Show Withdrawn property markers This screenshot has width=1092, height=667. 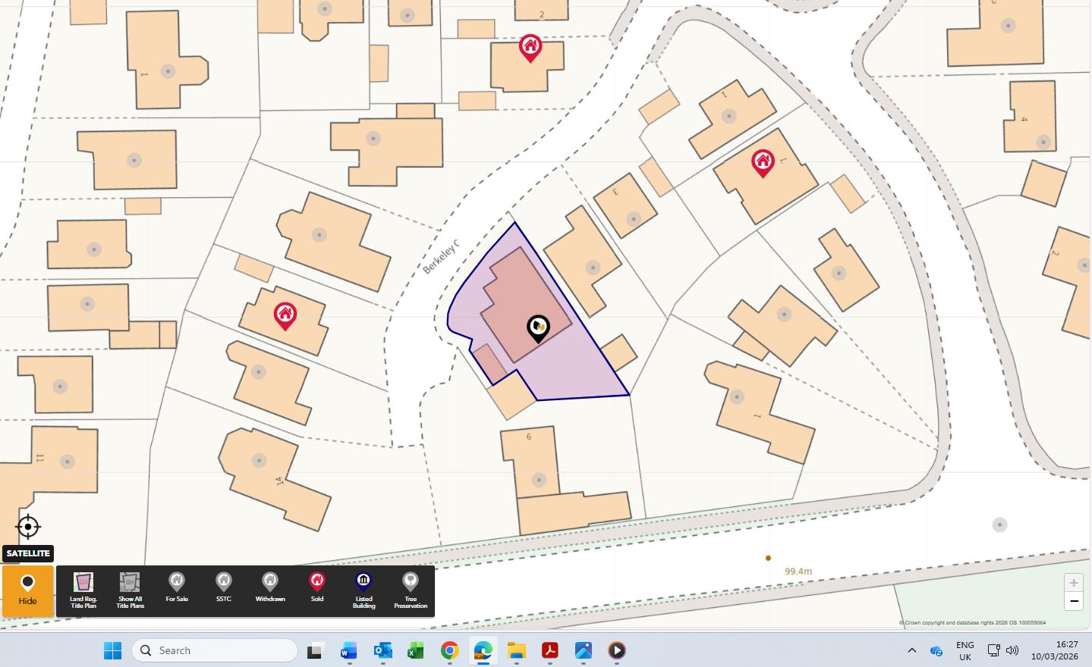point(270,589)
